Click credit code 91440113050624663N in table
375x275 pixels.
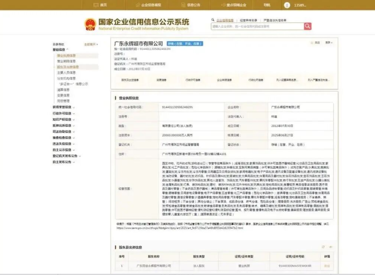click(x=178, y=107)
